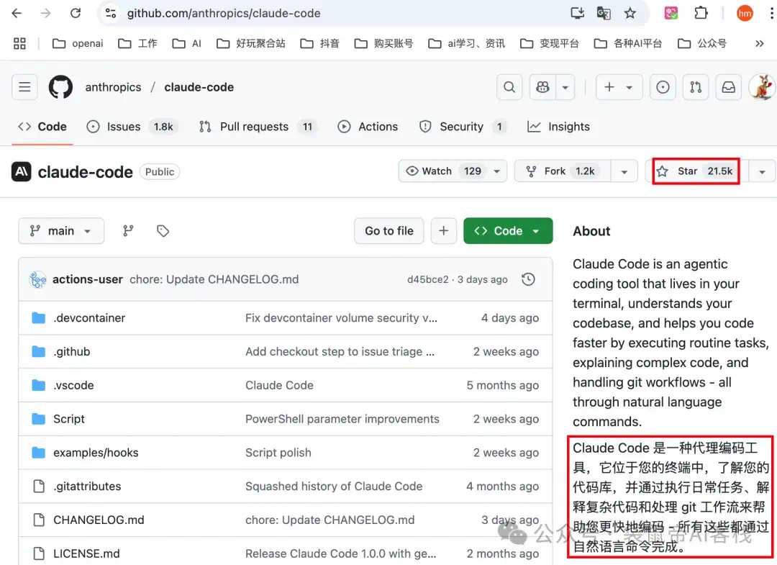Expand the Copilot dropdown arrow

[x=565, y=87]
